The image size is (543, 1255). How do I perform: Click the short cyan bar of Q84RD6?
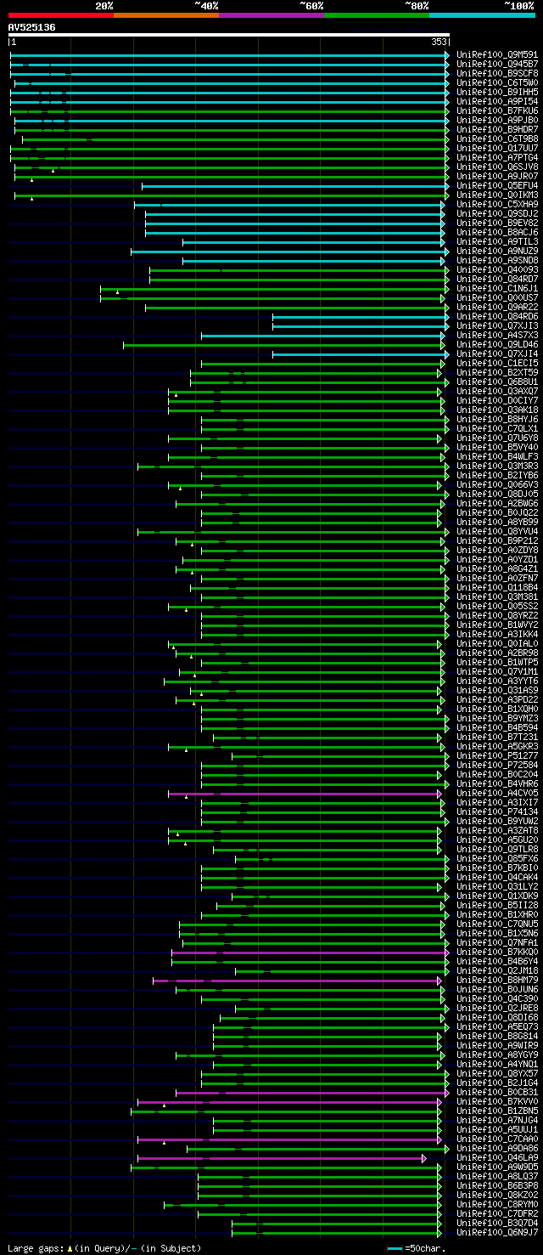click(x=360, y=317)
